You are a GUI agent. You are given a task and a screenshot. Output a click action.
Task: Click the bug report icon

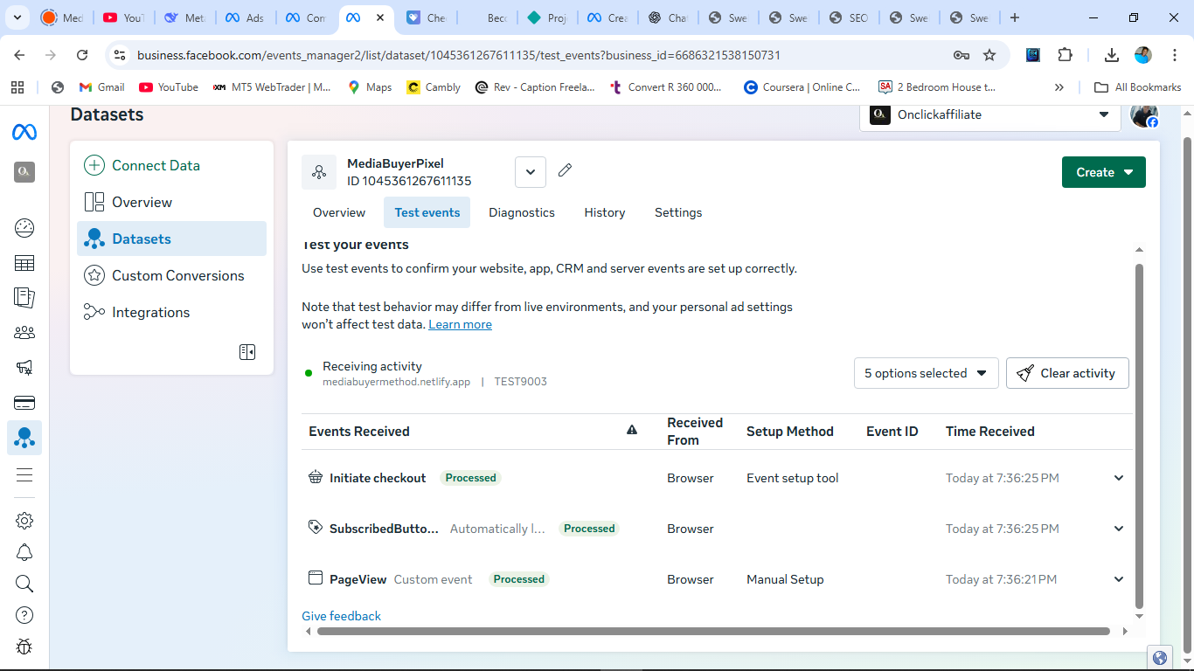(24, 647)
